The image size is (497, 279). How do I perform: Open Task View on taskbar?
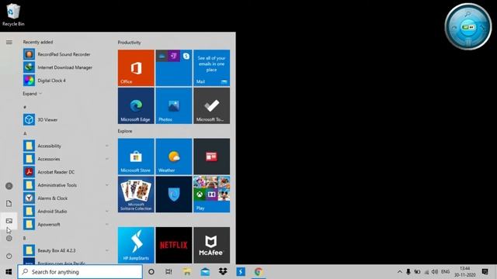point(169,272)
